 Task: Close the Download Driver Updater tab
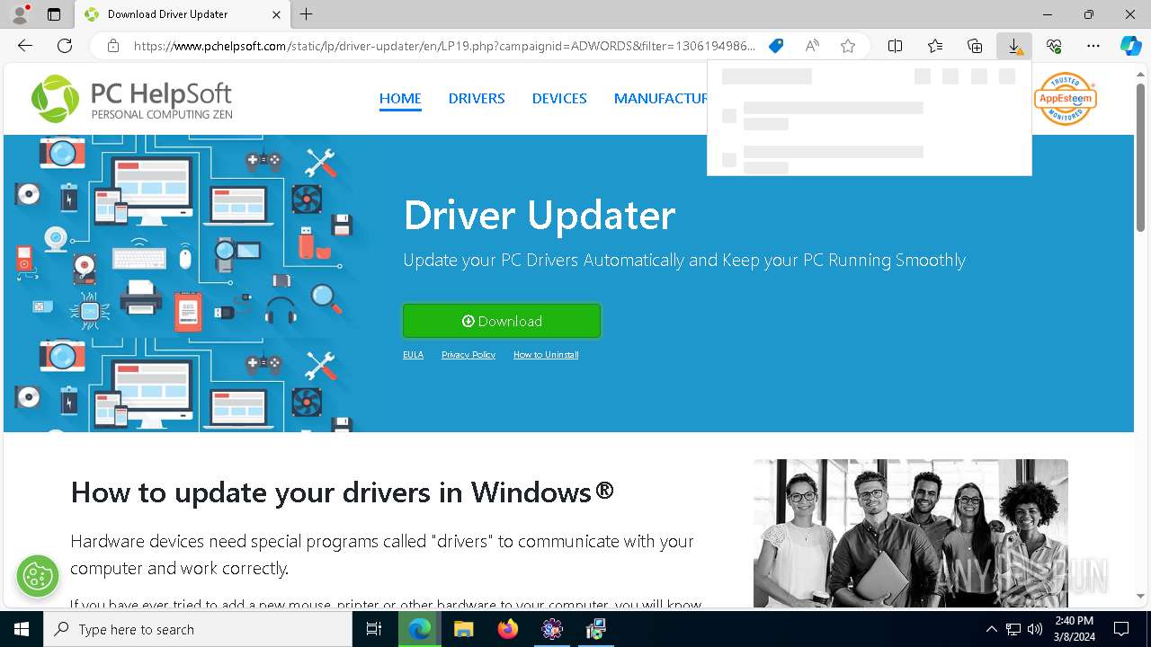(277, 14)
